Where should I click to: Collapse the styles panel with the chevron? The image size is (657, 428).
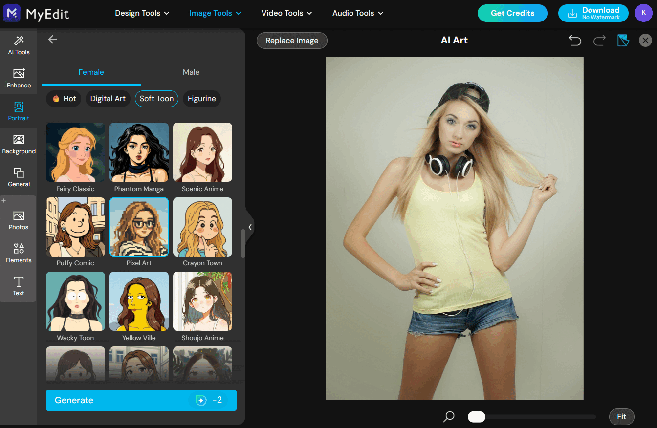(250, 227)
